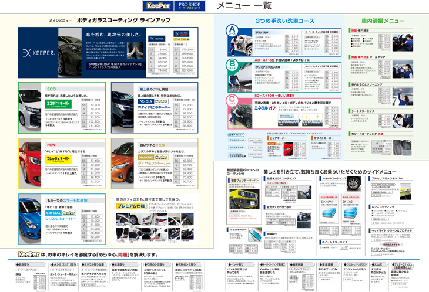Viewport: 429px width, 292px height.
Task: Click the 樹脂フェンダーキーパー title
Action: tap(245, 181)
